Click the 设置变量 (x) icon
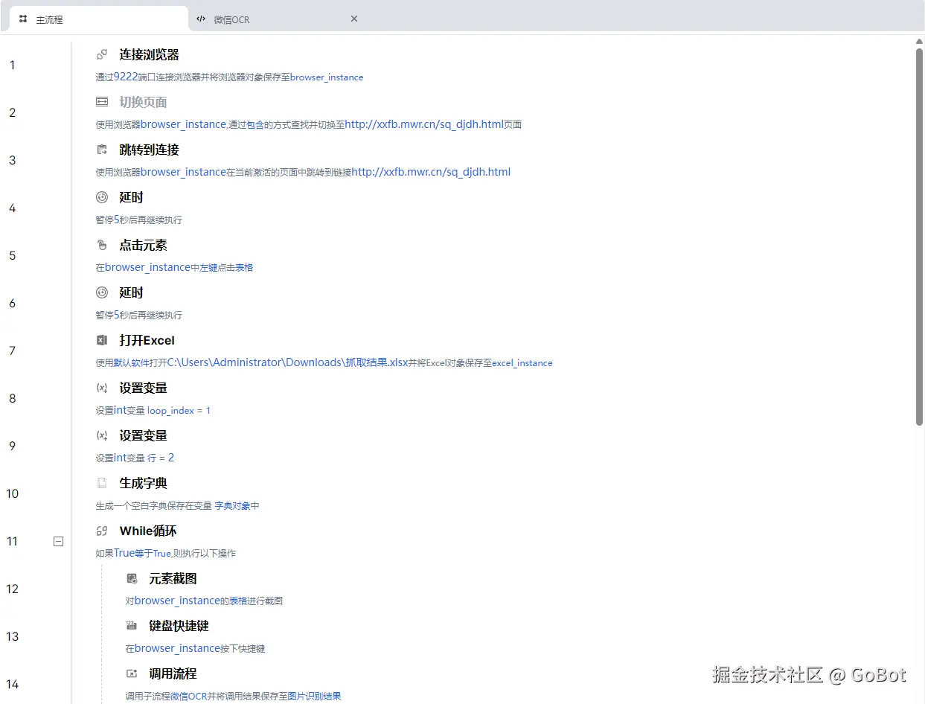 [102, 387]
